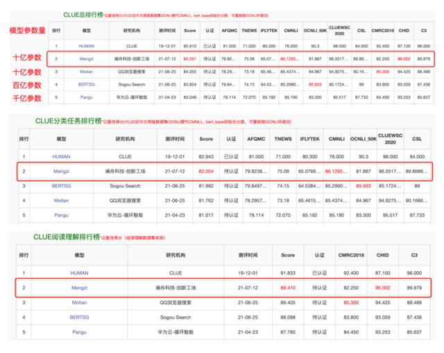Open HUMAN link in CLUE分类任务排行榜 table
This screenshot has height=353, width=444.
pos(61,157)
